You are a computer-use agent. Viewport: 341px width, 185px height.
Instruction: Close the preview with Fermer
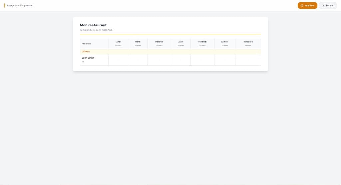tap(328, 6)
